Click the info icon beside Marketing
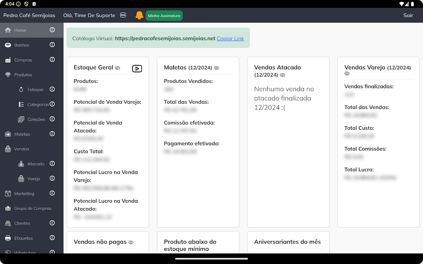Viewport: 423px width, 264px height. tap(52, 193)
